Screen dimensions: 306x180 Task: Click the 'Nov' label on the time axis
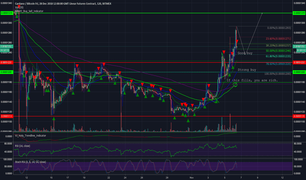click(192, 177)
